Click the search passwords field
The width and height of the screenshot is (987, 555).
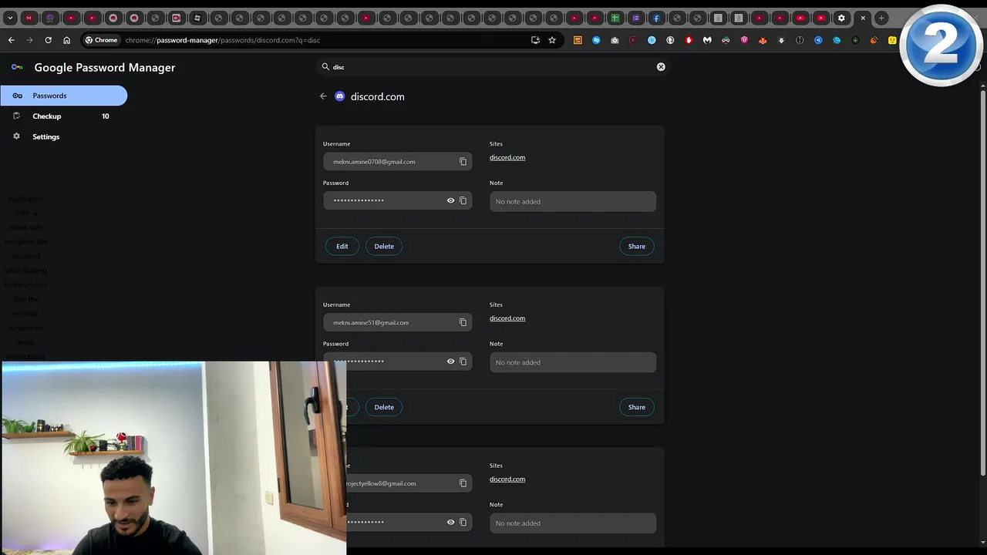[x=493, y=67]
